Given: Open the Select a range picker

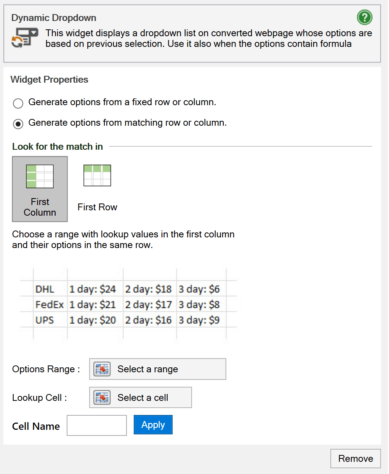Looking at the screenshot, I should click(x=157, y=369).
